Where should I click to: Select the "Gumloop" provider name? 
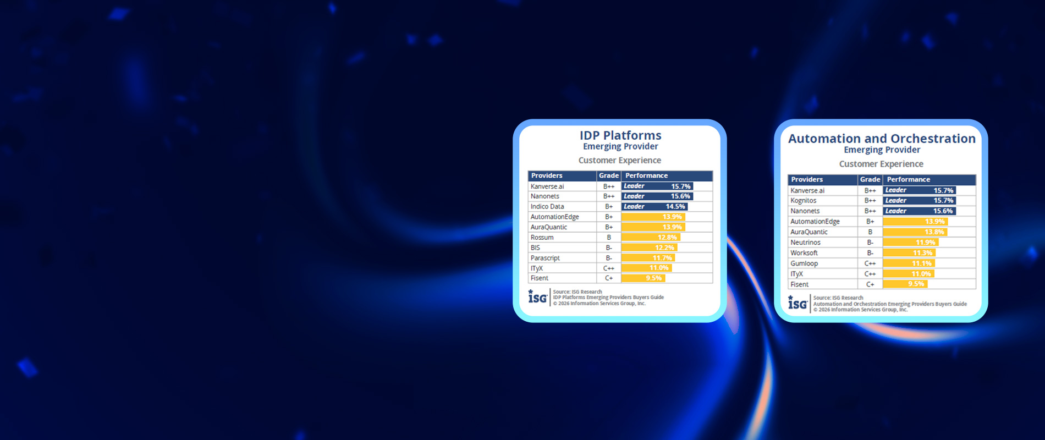click(804, 263)
